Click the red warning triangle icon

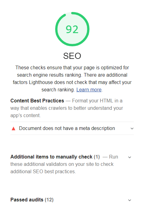pyautogui.click(x=13, y=128)
